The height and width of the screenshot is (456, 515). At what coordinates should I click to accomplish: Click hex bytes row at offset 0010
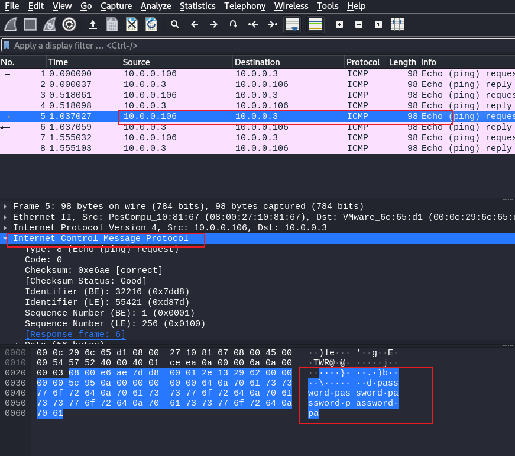(164, 363)
